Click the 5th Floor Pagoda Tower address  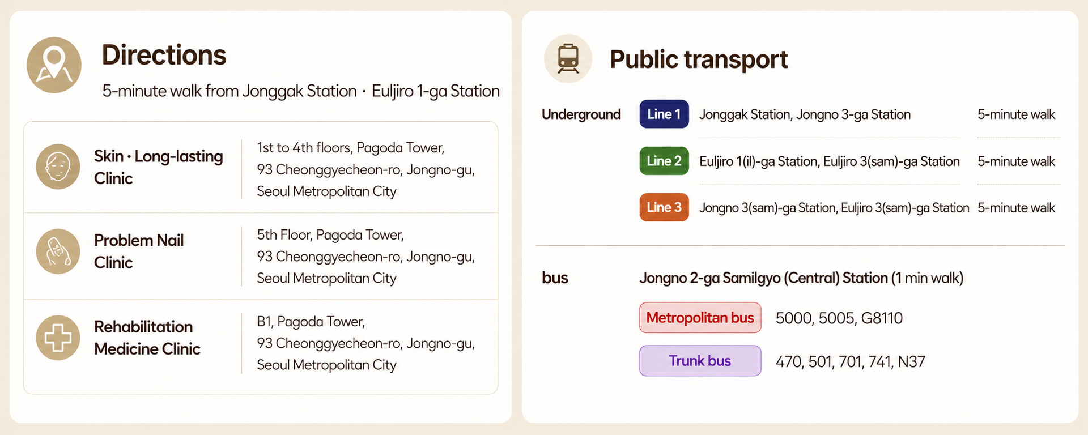click(365, 257)
